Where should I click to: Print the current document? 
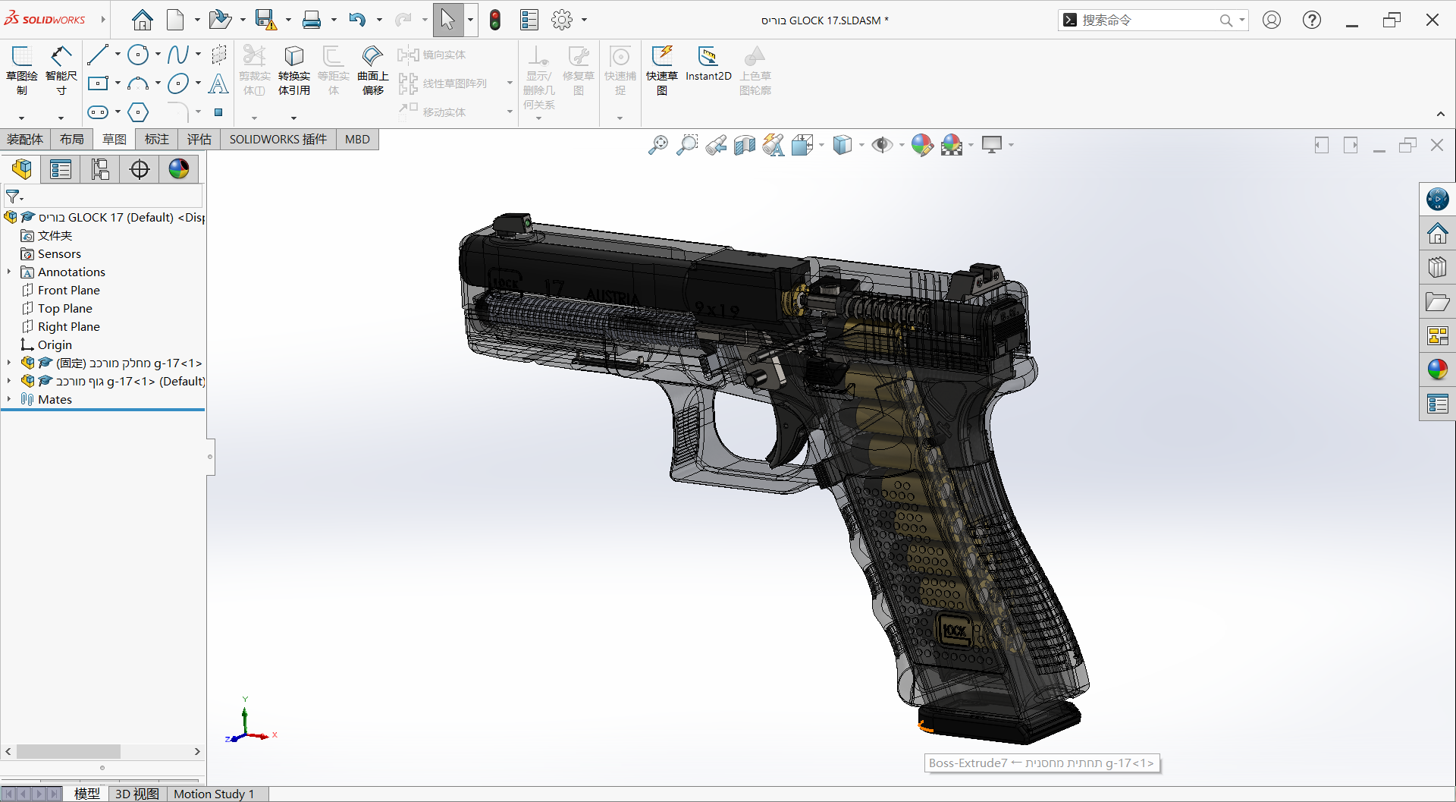coord(312,20)
